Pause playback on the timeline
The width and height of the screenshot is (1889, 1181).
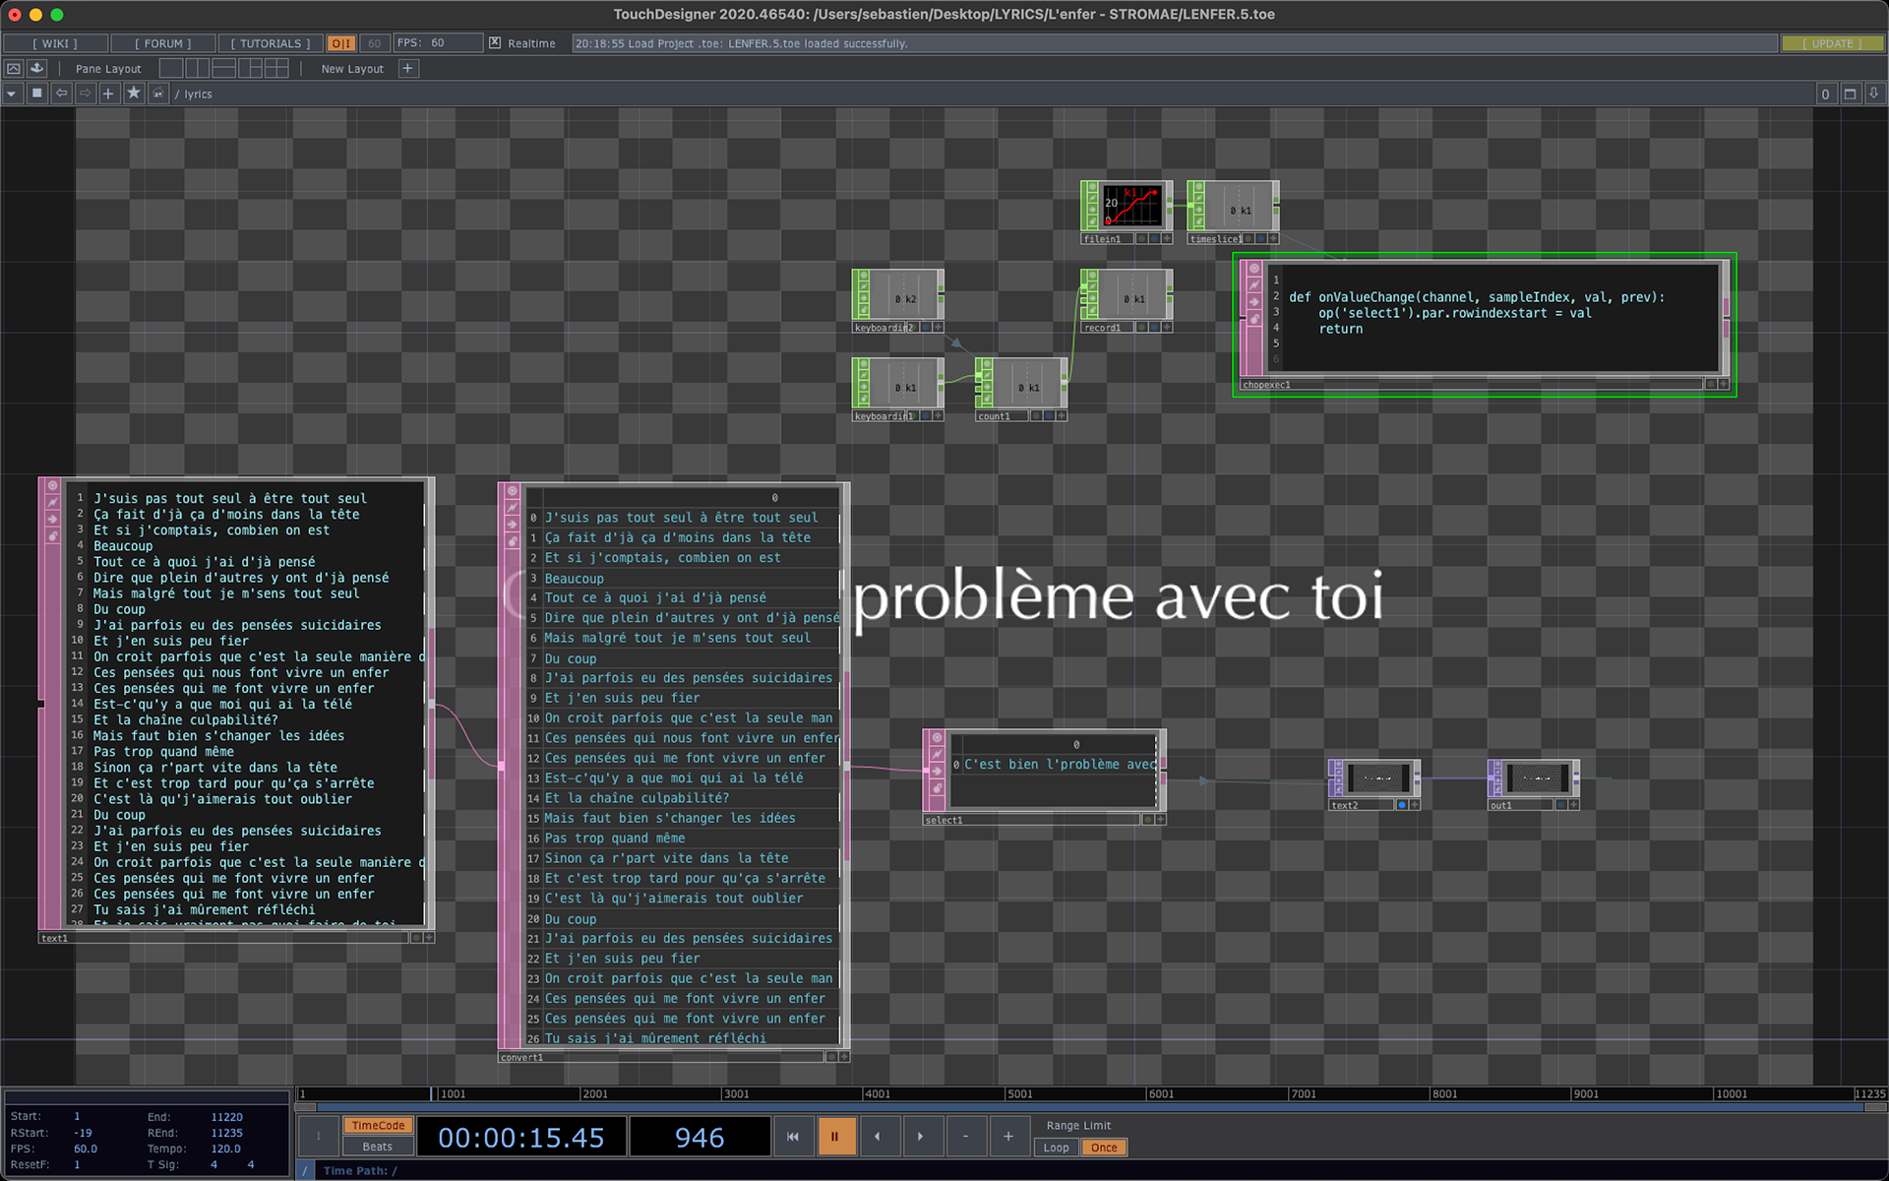point(835,1137)
